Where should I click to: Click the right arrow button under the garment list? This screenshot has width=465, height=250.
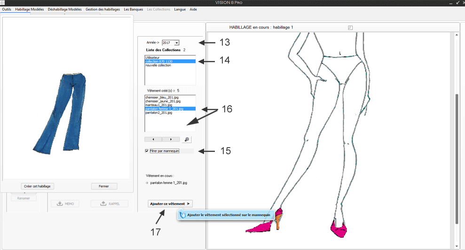171,140
